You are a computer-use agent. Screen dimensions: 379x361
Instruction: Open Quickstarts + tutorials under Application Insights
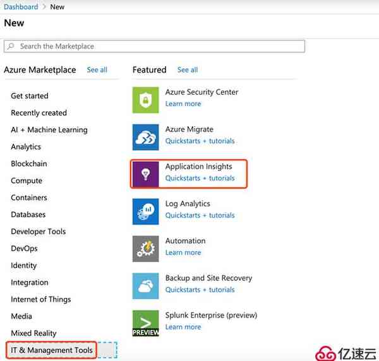coord(200,178)
